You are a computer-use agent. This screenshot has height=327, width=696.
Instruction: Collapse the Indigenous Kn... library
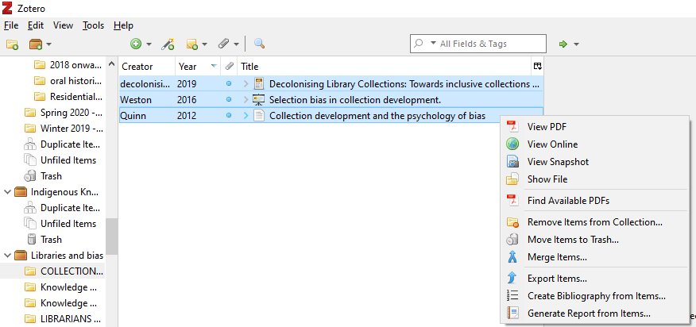[7, 192]
